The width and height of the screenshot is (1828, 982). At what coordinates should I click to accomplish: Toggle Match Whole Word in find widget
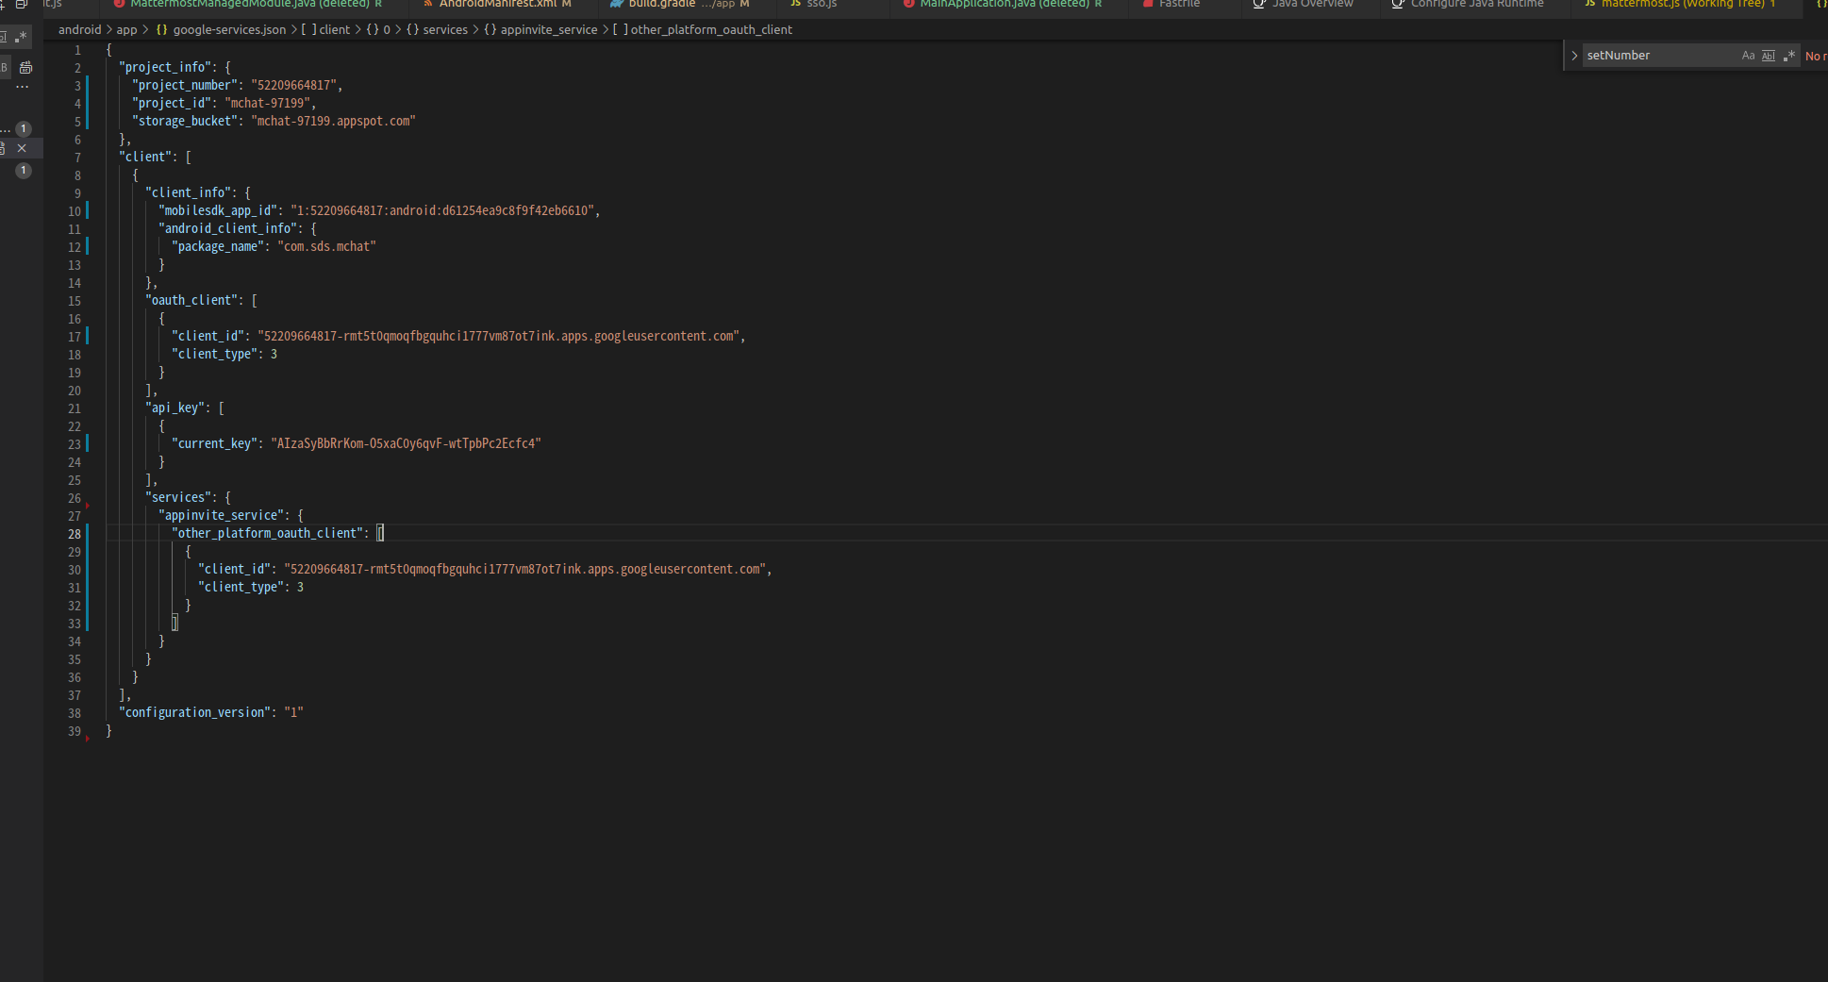(1769, 56)
